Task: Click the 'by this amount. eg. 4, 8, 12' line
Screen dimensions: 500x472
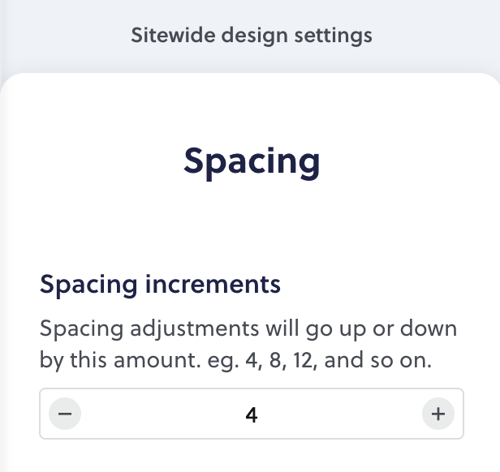Action: click(235, 360)
